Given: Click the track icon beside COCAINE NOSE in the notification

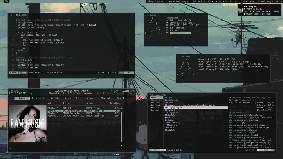Looking at the screenshot, I should (245, 11).
